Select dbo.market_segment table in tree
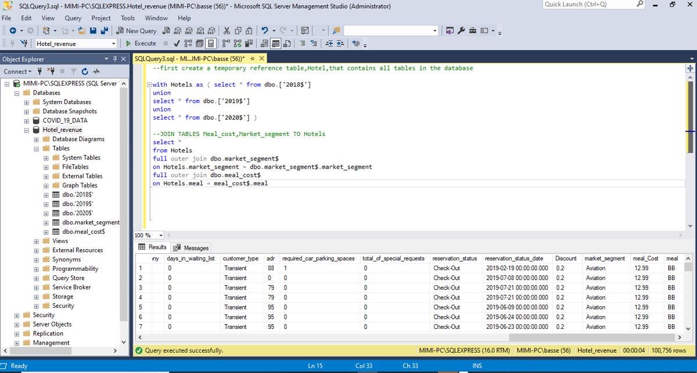Image resolution: width=697 pixels, height=373 pixels. click(x=91, y=223)
